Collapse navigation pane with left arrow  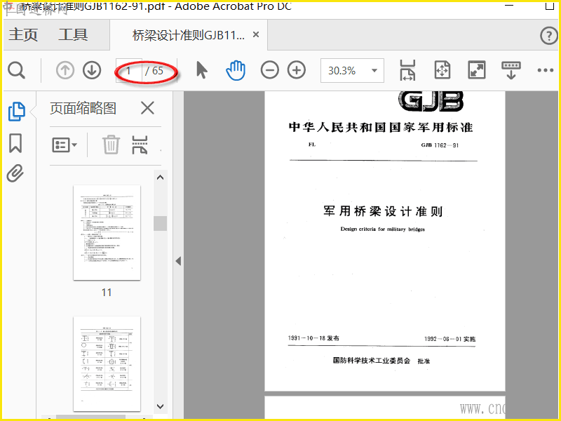[x=178, y=261]
